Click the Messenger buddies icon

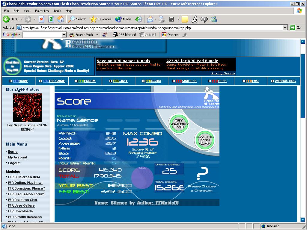click(214, 19)
